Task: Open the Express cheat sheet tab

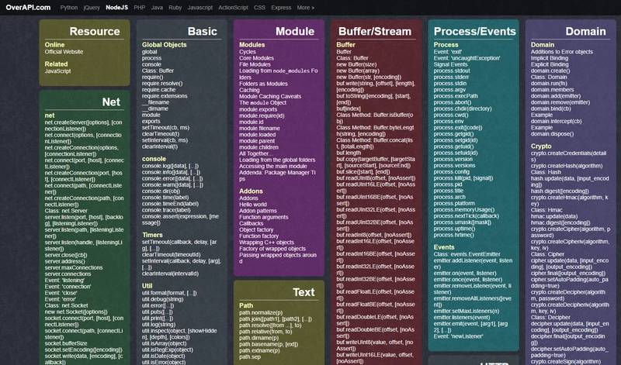Action: click(281, 8)
